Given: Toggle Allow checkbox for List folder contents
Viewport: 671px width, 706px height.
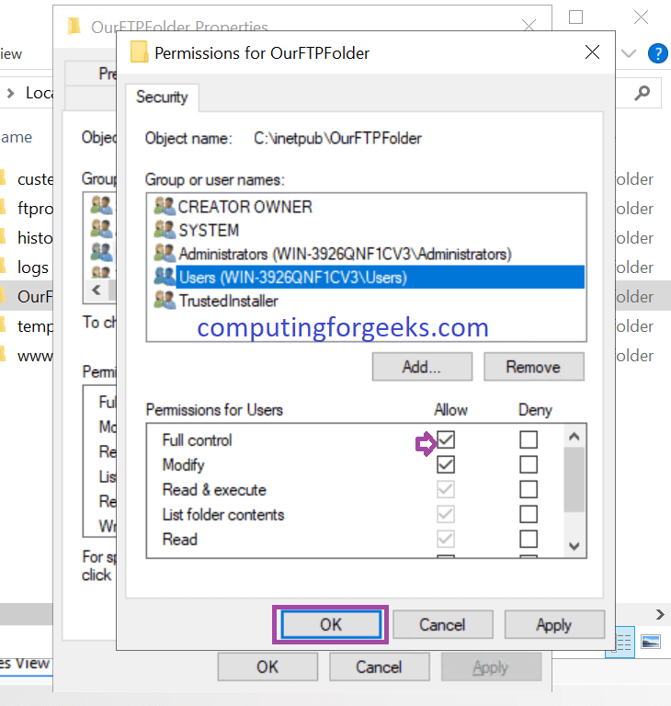Looking at the screenshot, I should (x=446, y=514).
